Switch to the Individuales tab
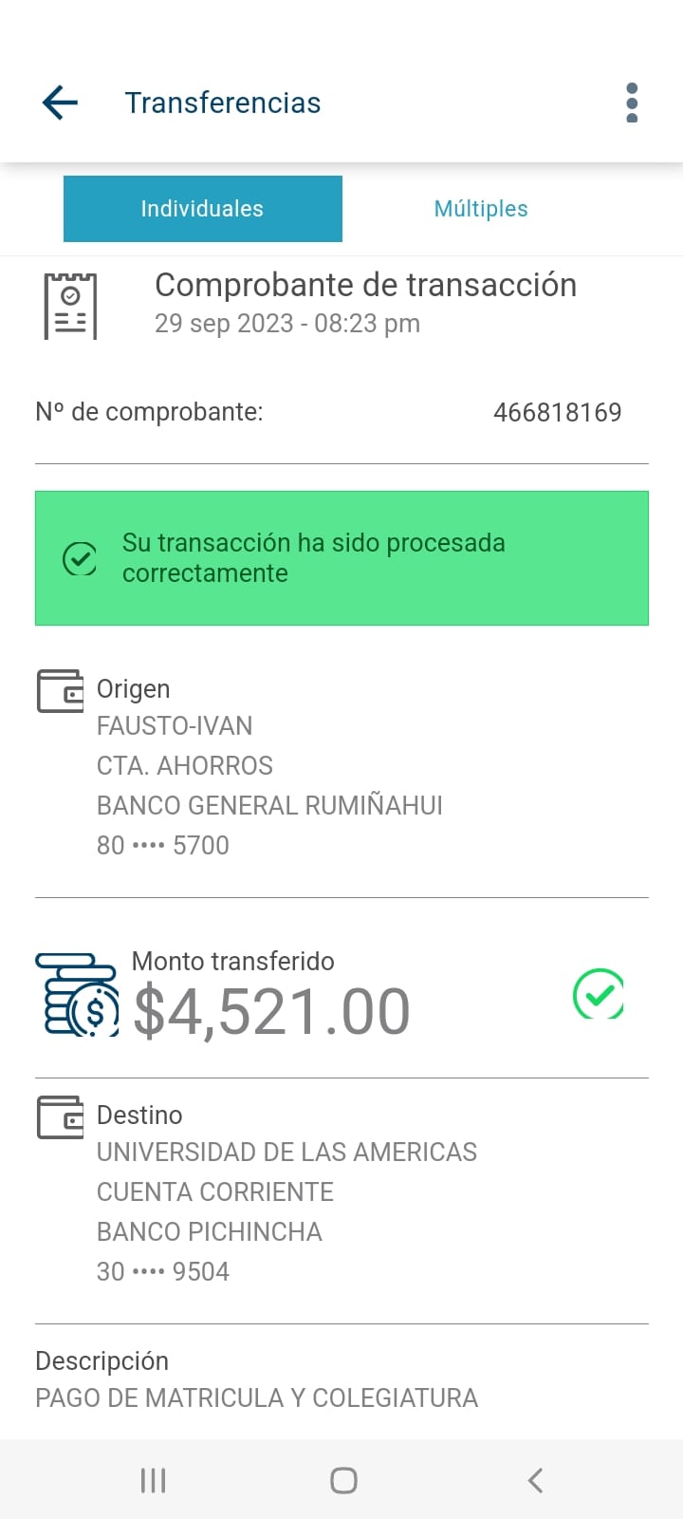The width and height of the screenshot is (683, 1519). coord(202,209)
